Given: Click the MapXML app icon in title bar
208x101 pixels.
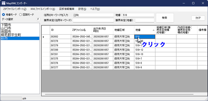Looking at the screenshot, I should click(3, 3).
